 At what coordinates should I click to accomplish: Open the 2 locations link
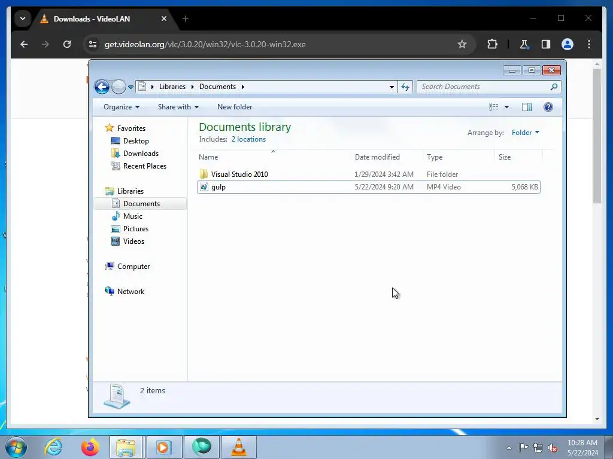tap(248, 139)
